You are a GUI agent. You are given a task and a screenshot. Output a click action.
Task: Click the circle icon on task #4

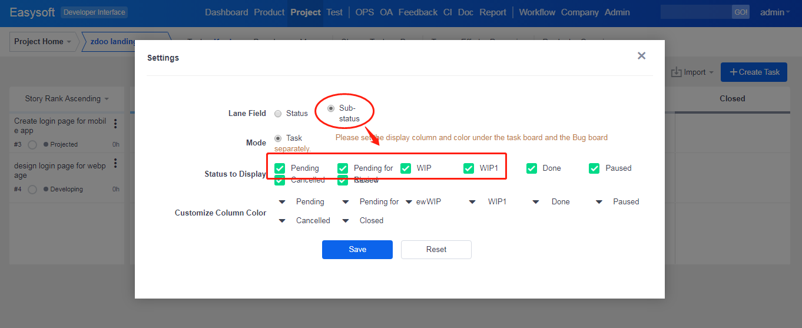tap(32, 189)
